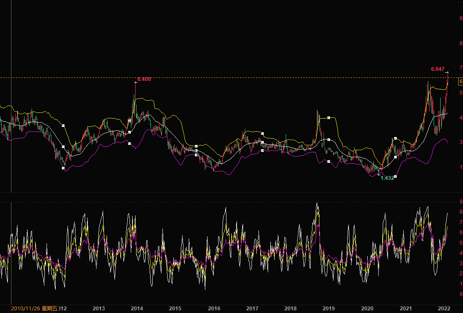Click the tick mark atop the 6.400 candle

(x=136, y=82)
